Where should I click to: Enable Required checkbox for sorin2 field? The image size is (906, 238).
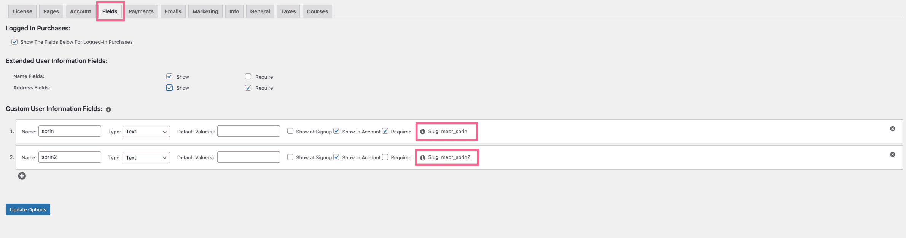pyautogui.click(x=385, y=157)
